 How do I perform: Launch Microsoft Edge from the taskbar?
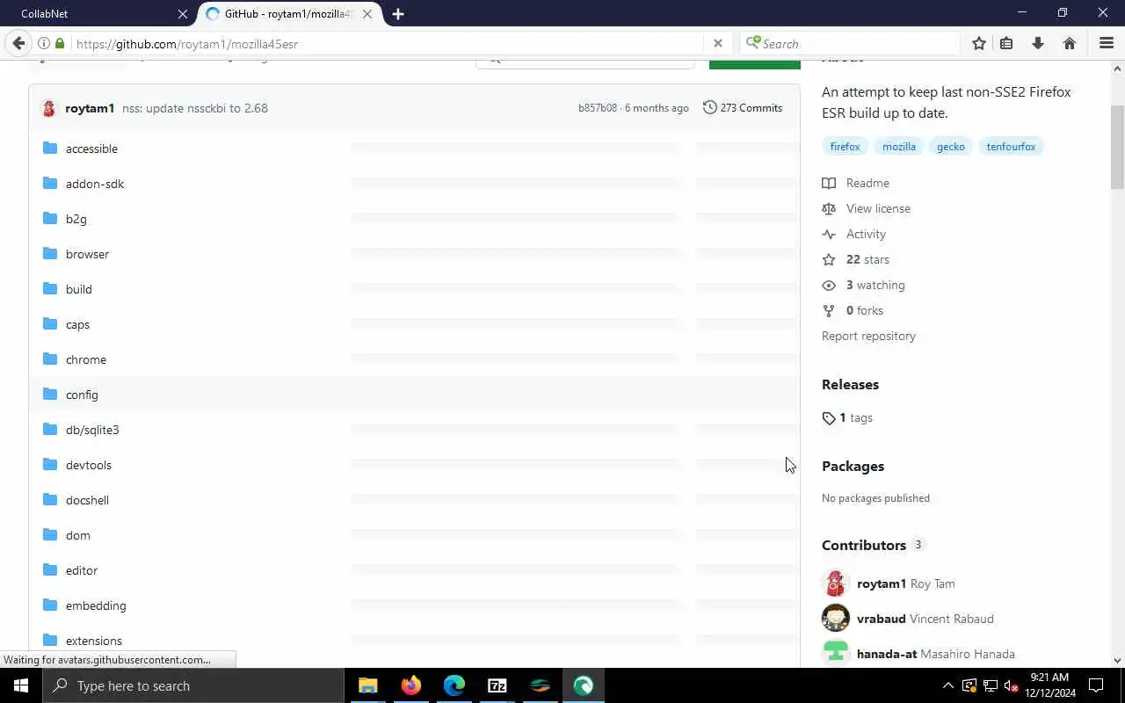[x=454, y=685]
